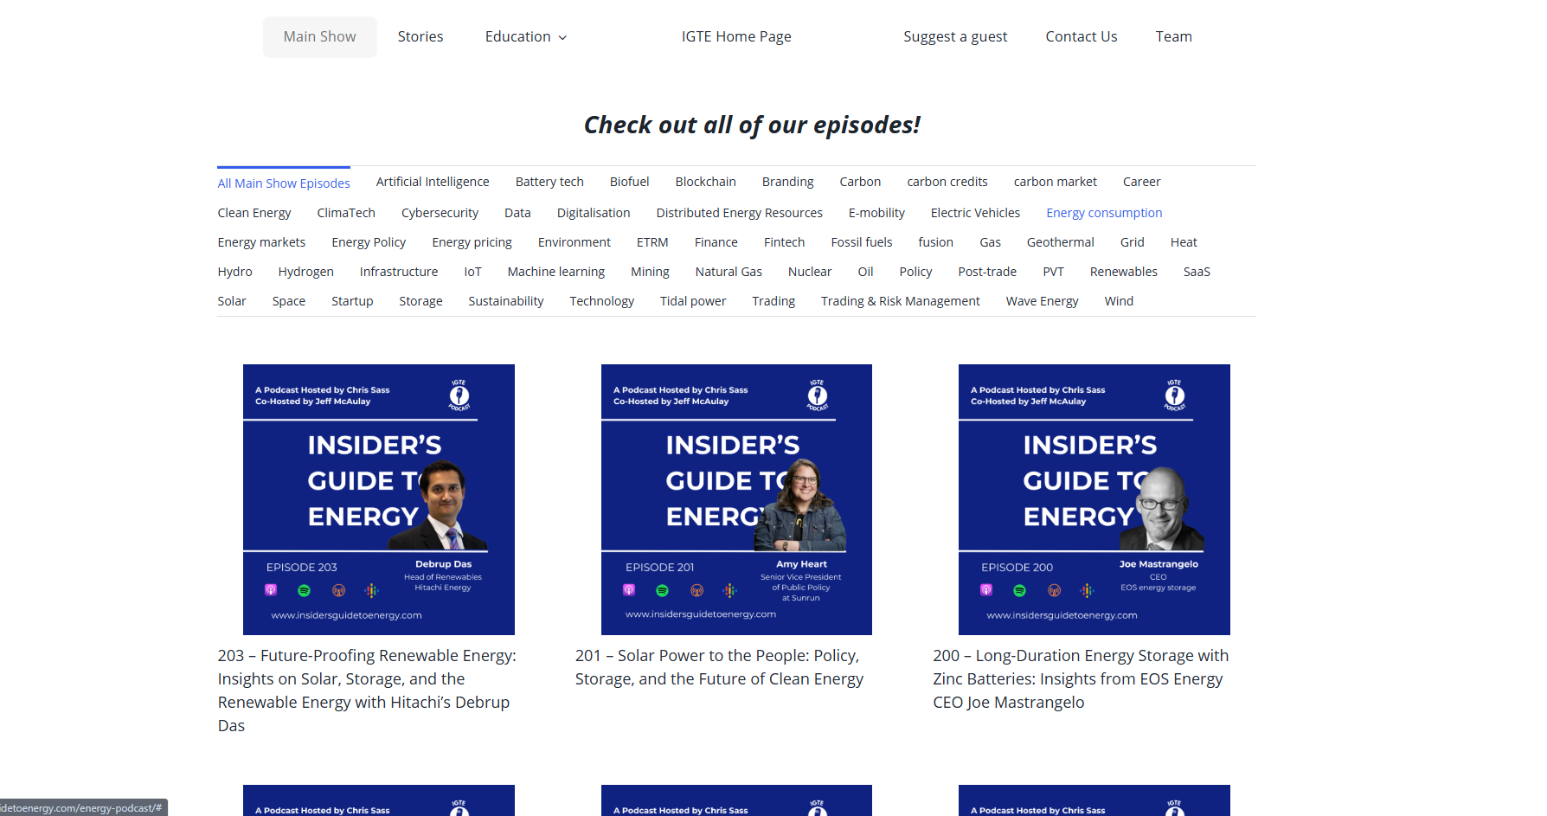Show Energy pricing episodes
This screenshot has height=816, width=1547.
[472, 242]
